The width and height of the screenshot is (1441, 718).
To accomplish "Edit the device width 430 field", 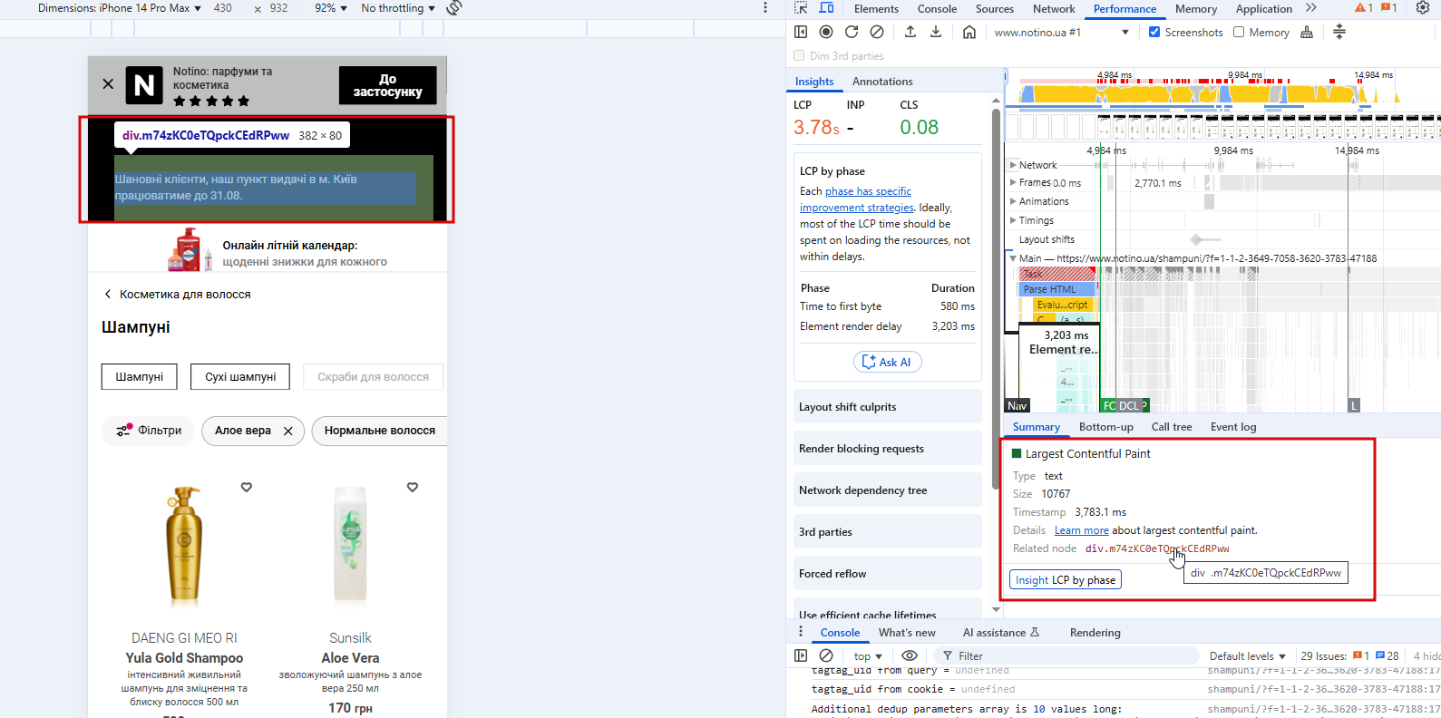I will click(x=223, y=8).
